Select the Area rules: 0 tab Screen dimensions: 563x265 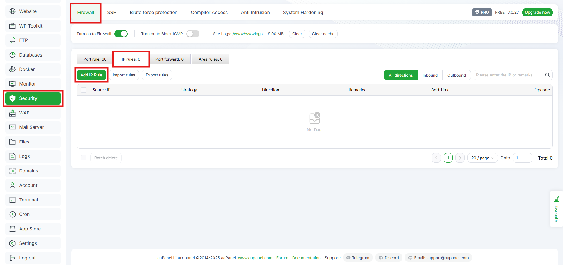pos(211,59)
